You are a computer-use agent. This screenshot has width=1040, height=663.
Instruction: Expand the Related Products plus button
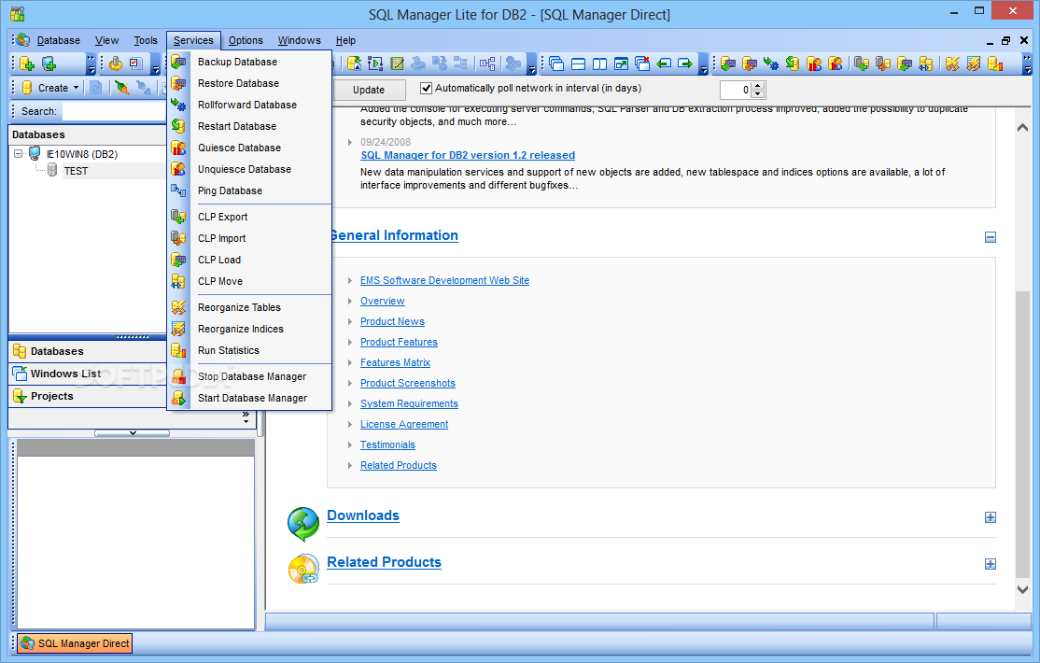(991, 564)
